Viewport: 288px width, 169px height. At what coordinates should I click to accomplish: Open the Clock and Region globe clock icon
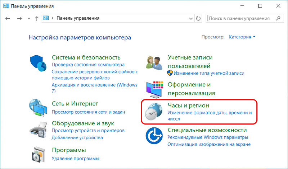click(154, 112)
